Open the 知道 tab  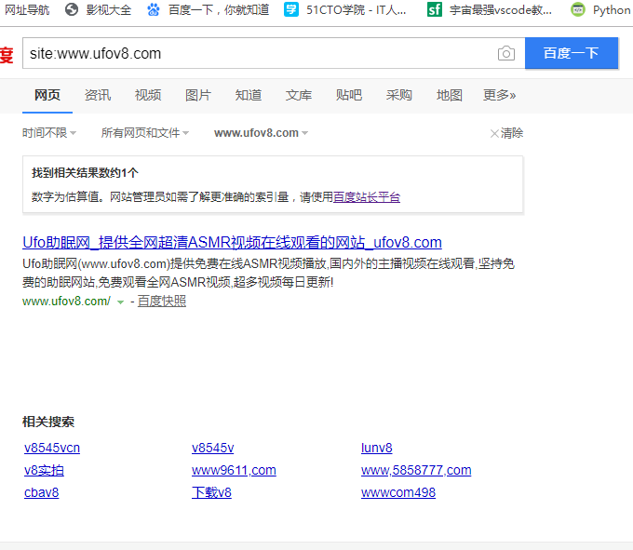click(249, 95)
